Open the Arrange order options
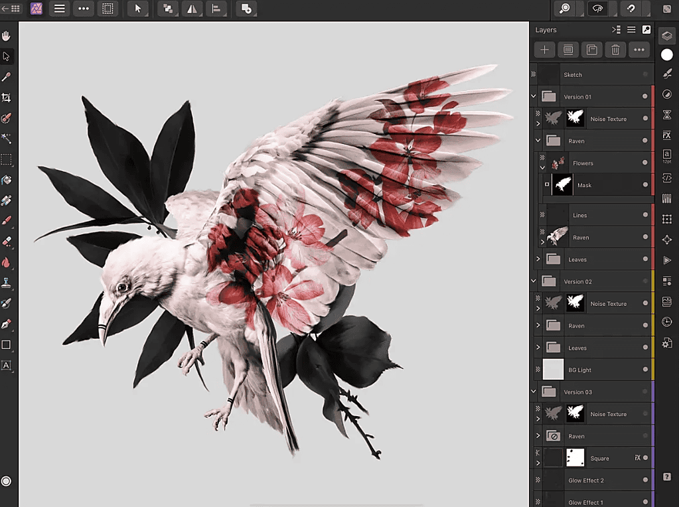 click(x=168, y=9)
